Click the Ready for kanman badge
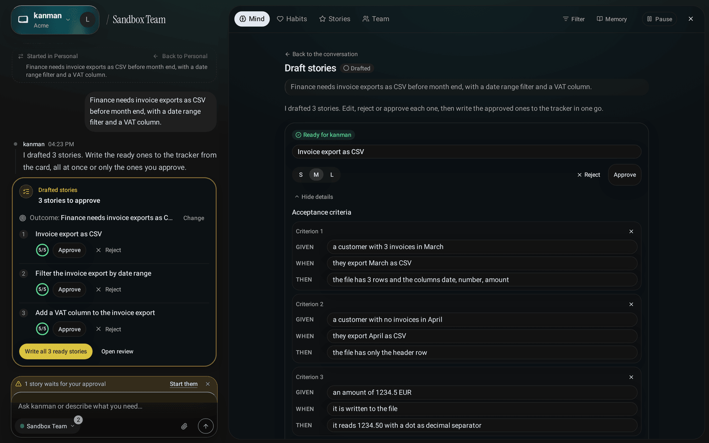This screenshot has height=443, width=709. coord(323,135)
